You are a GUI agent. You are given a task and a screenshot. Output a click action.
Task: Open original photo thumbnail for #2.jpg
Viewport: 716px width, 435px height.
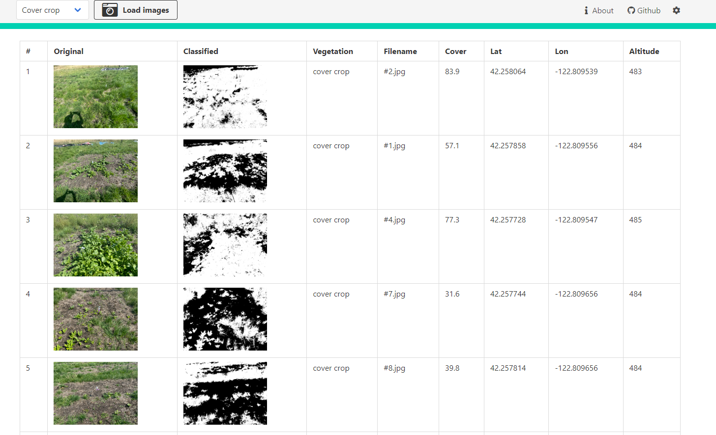[95, 97]
